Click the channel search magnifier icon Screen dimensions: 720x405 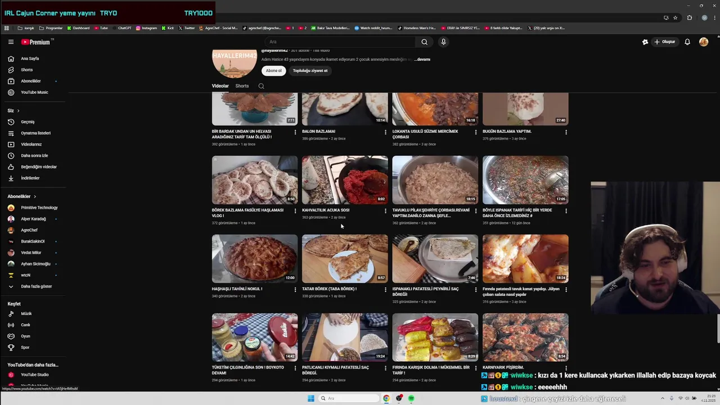pyautogui.click(x=261, y=86)
